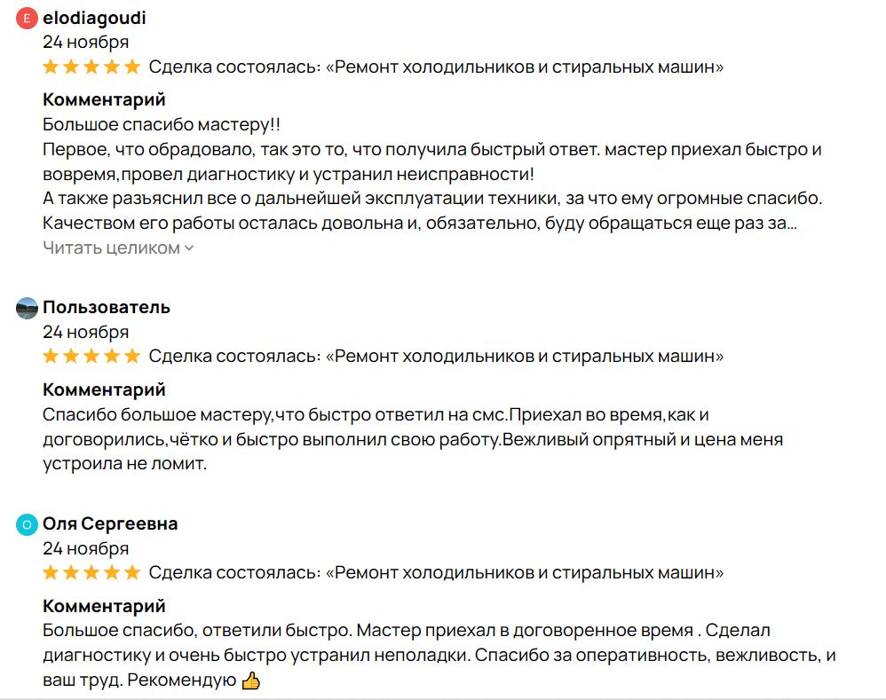Click thumbs-up emoji after Рекомендую
The width and height of the screenshot is (886, 700).
(x=251, y=680)
